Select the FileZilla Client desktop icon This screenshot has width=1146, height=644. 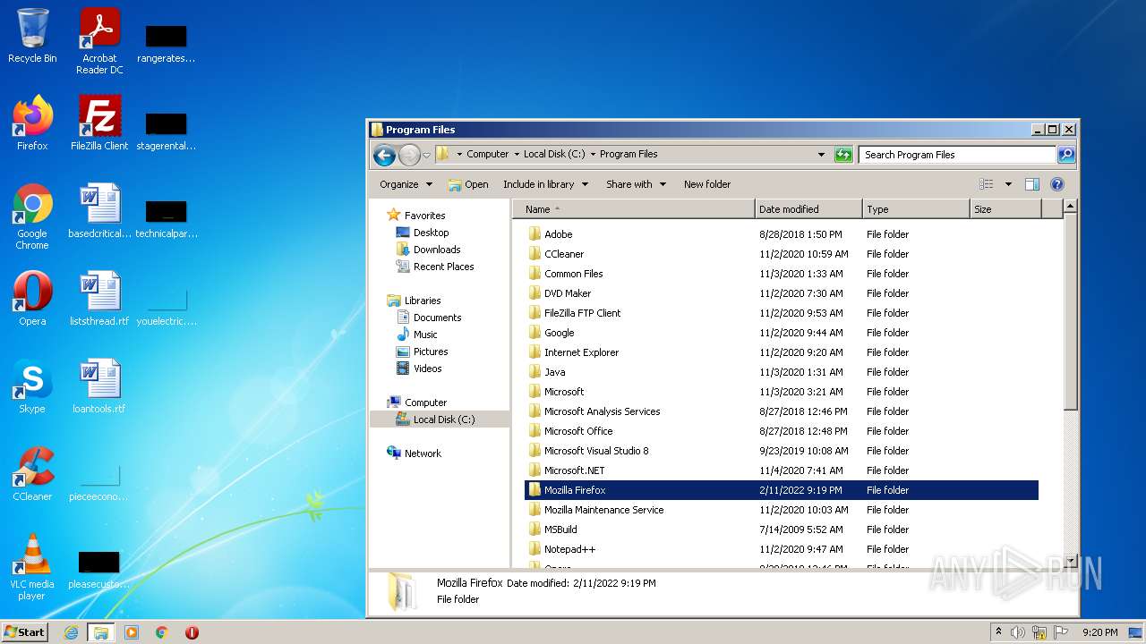coord(99,123)
